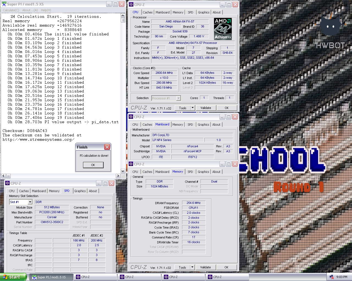The image size is (352, 281).
Task: Click HT Link 840.19 MHz value
Action: point(164,88)
